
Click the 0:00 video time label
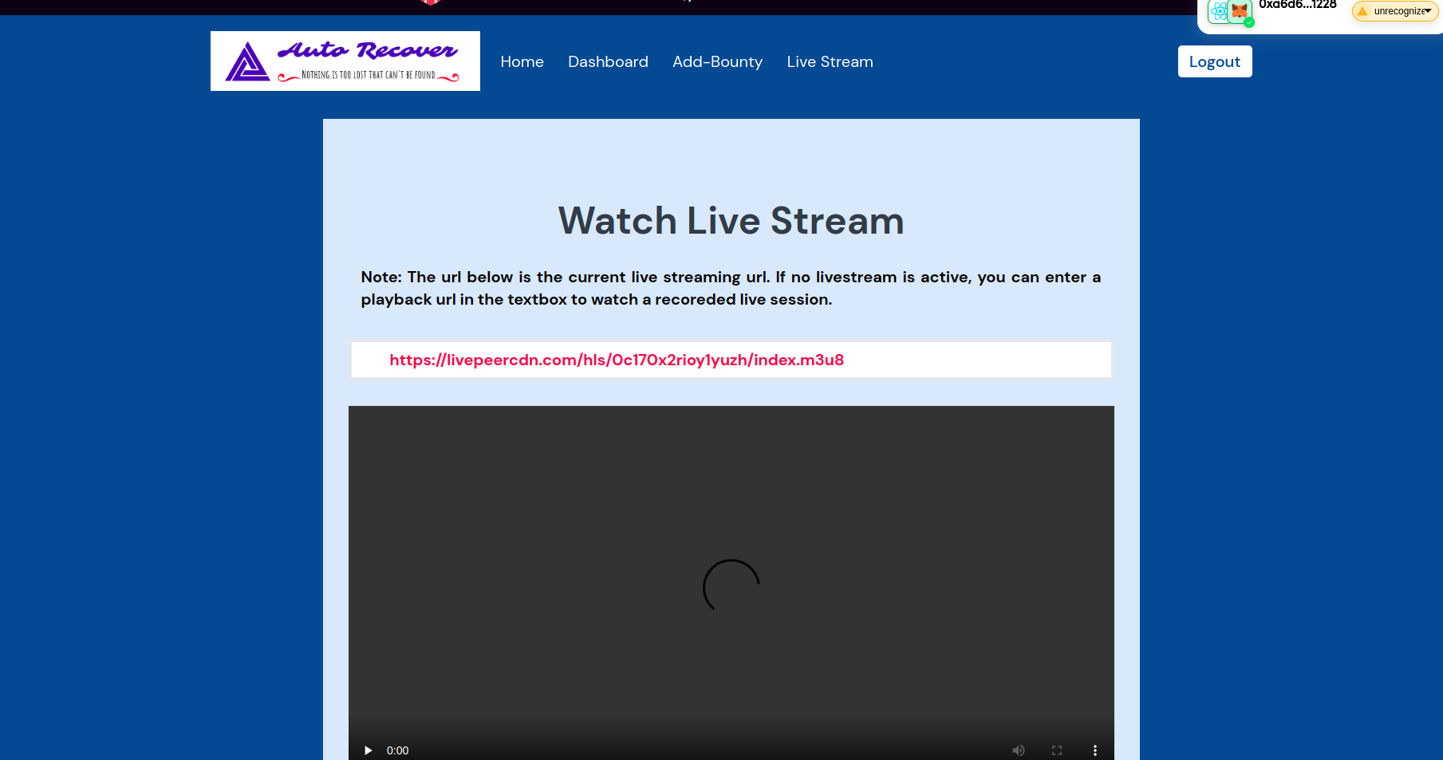[397, 750]
